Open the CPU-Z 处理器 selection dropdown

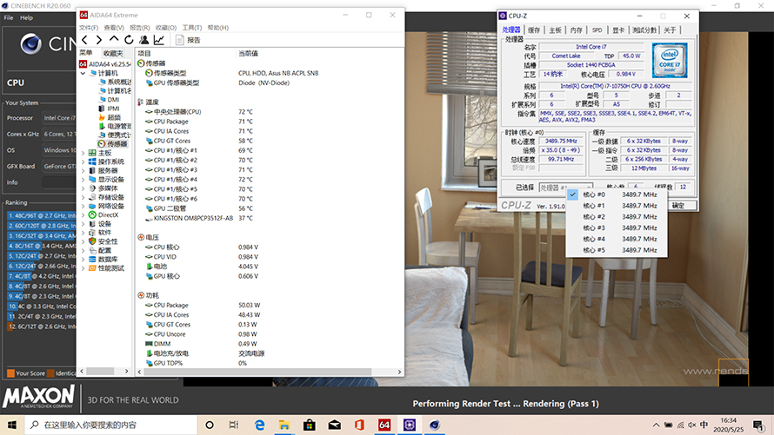coord(565,188)
